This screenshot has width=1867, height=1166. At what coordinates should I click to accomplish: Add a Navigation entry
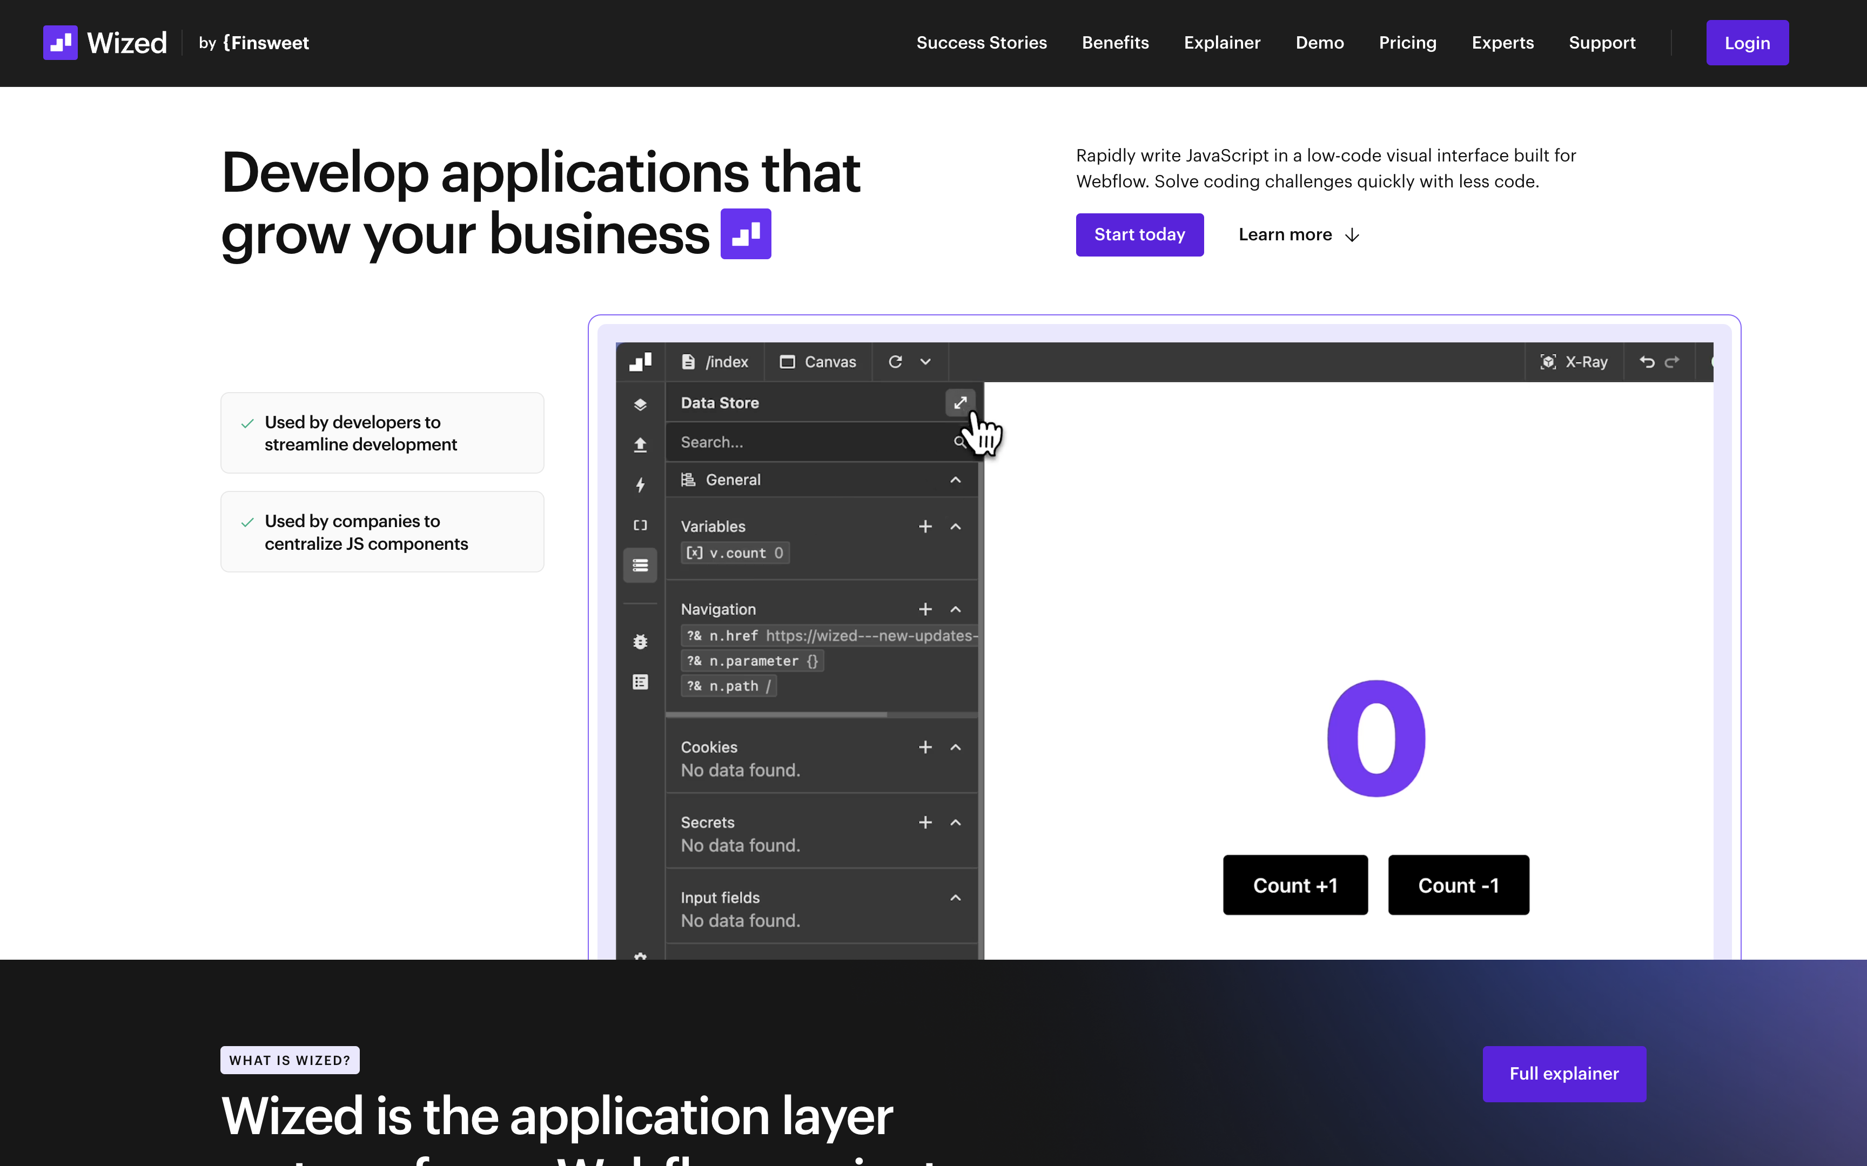coord(925,609)
